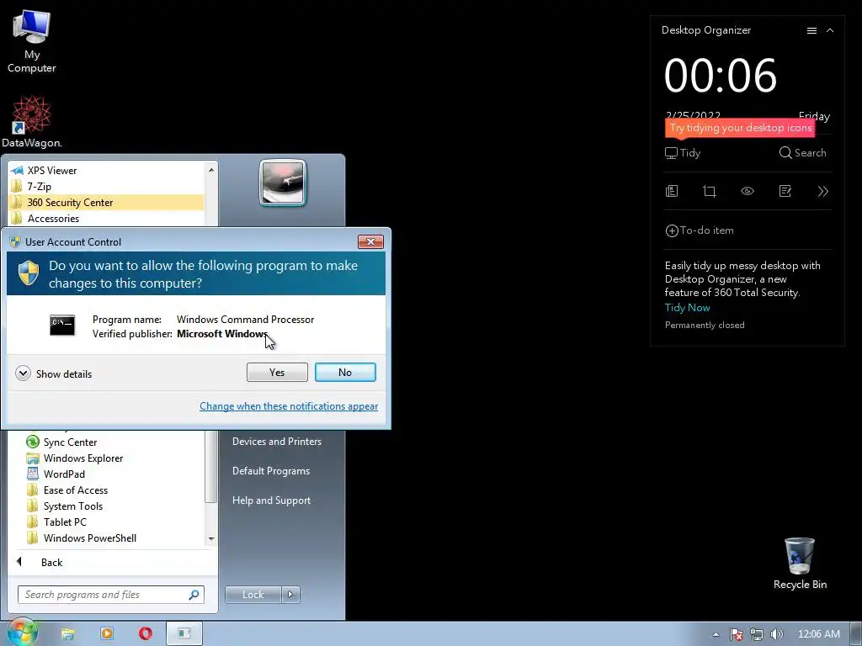Click the active green taskbar window button
Viewport: 862px width, 646px height.
pyautogui.click(x=184, y=634)
